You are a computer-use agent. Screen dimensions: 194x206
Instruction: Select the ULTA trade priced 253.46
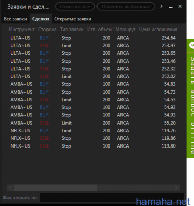click(x=93, y=61)
